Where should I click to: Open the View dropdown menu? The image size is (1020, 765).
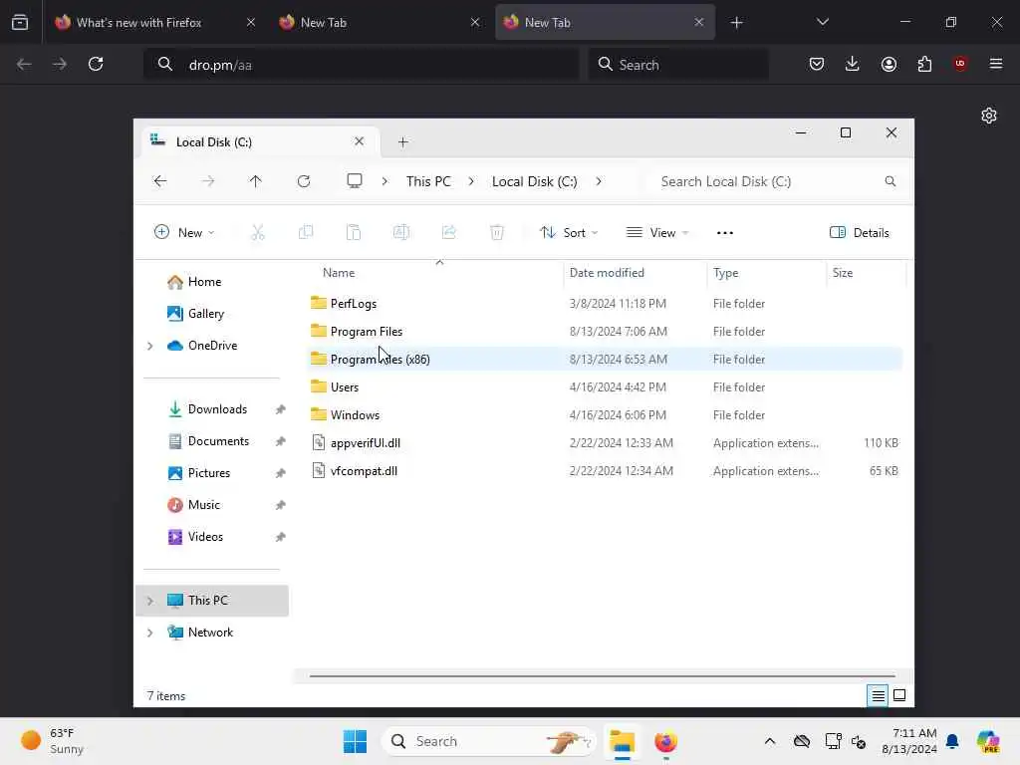point(657,232)
